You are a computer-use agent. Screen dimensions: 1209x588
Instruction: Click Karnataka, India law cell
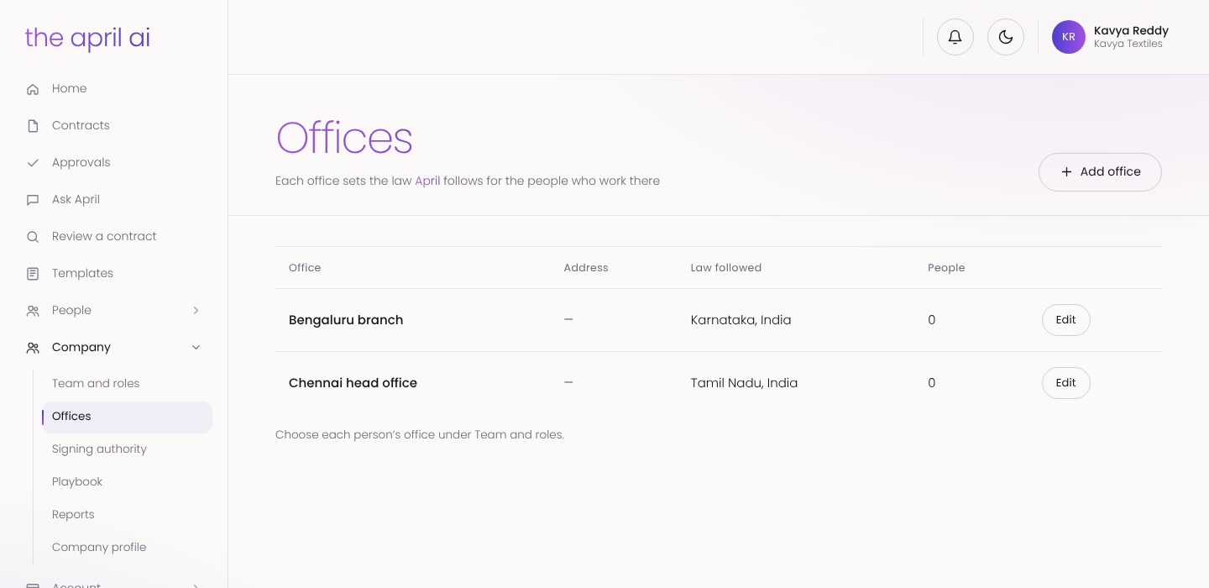741,320
